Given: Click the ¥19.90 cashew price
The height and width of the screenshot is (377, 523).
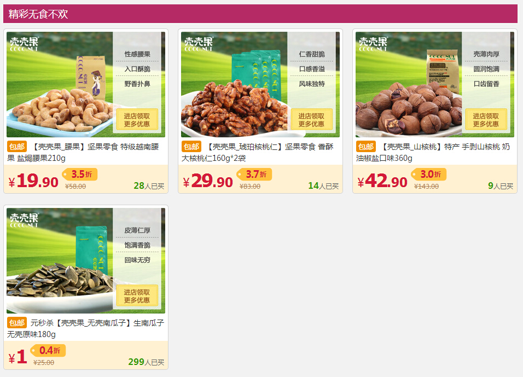Looking at the screenshot, I should tap(33, 181).
